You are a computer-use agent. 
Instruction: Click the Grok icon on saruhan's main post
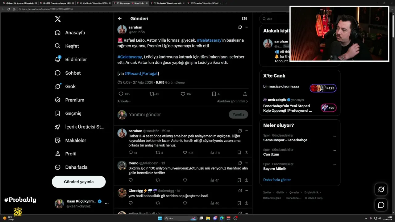[x=240, y=27]
